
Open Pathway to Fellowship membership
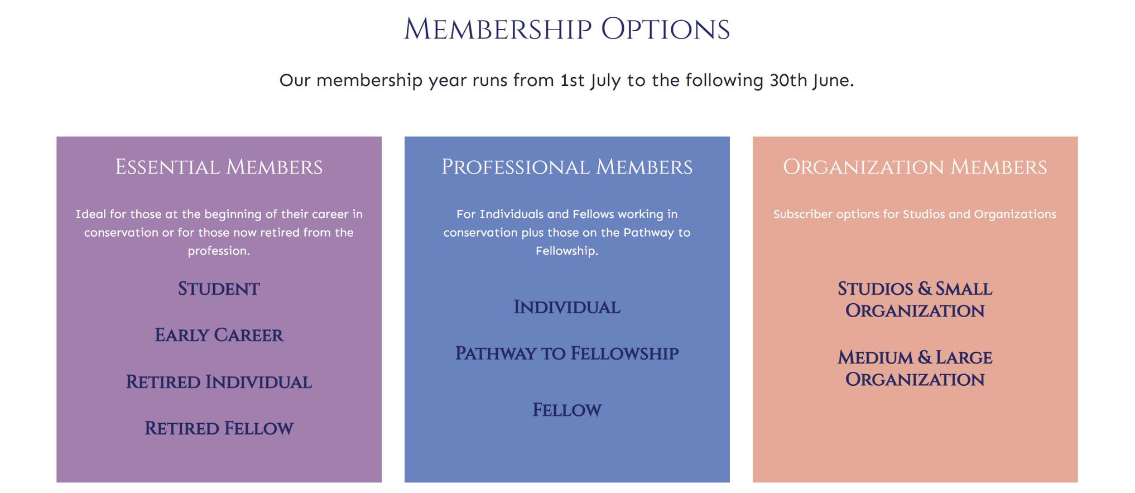click(x=566, y=353)
